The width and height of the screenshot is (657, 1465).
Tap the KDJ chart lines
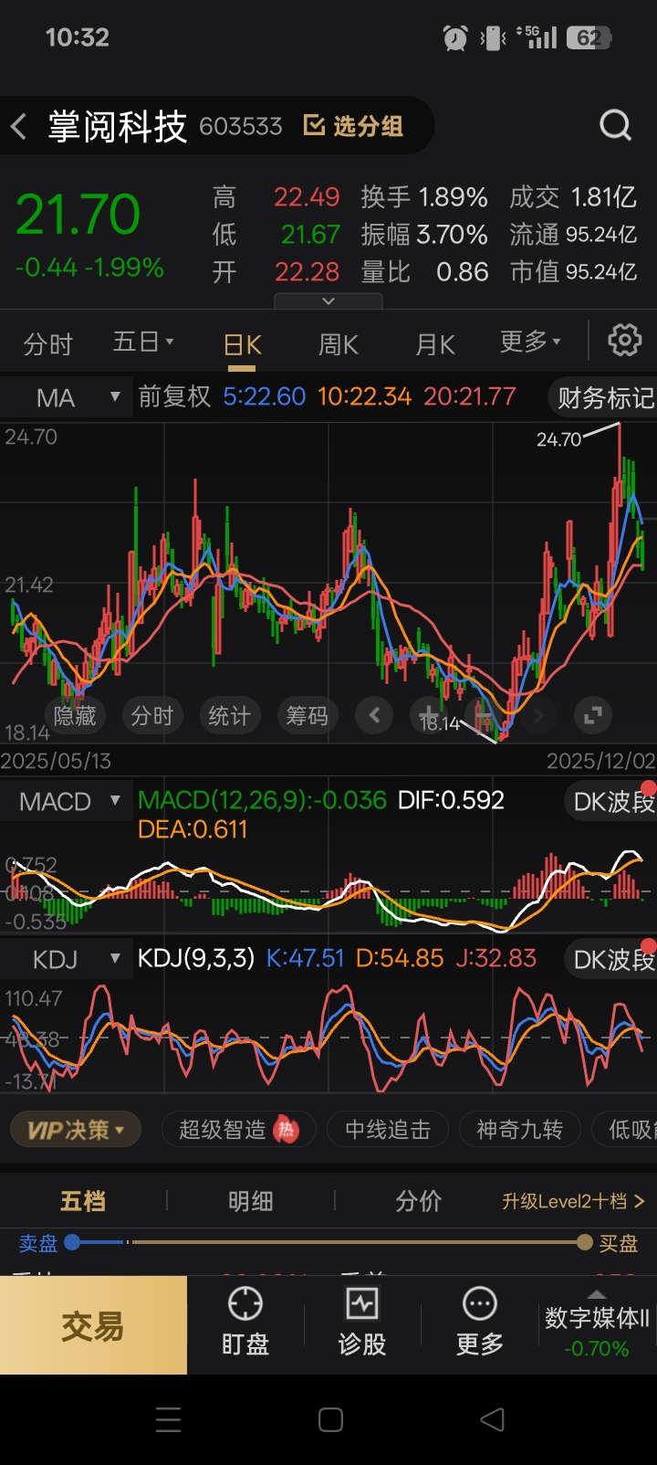point(328,1037)
